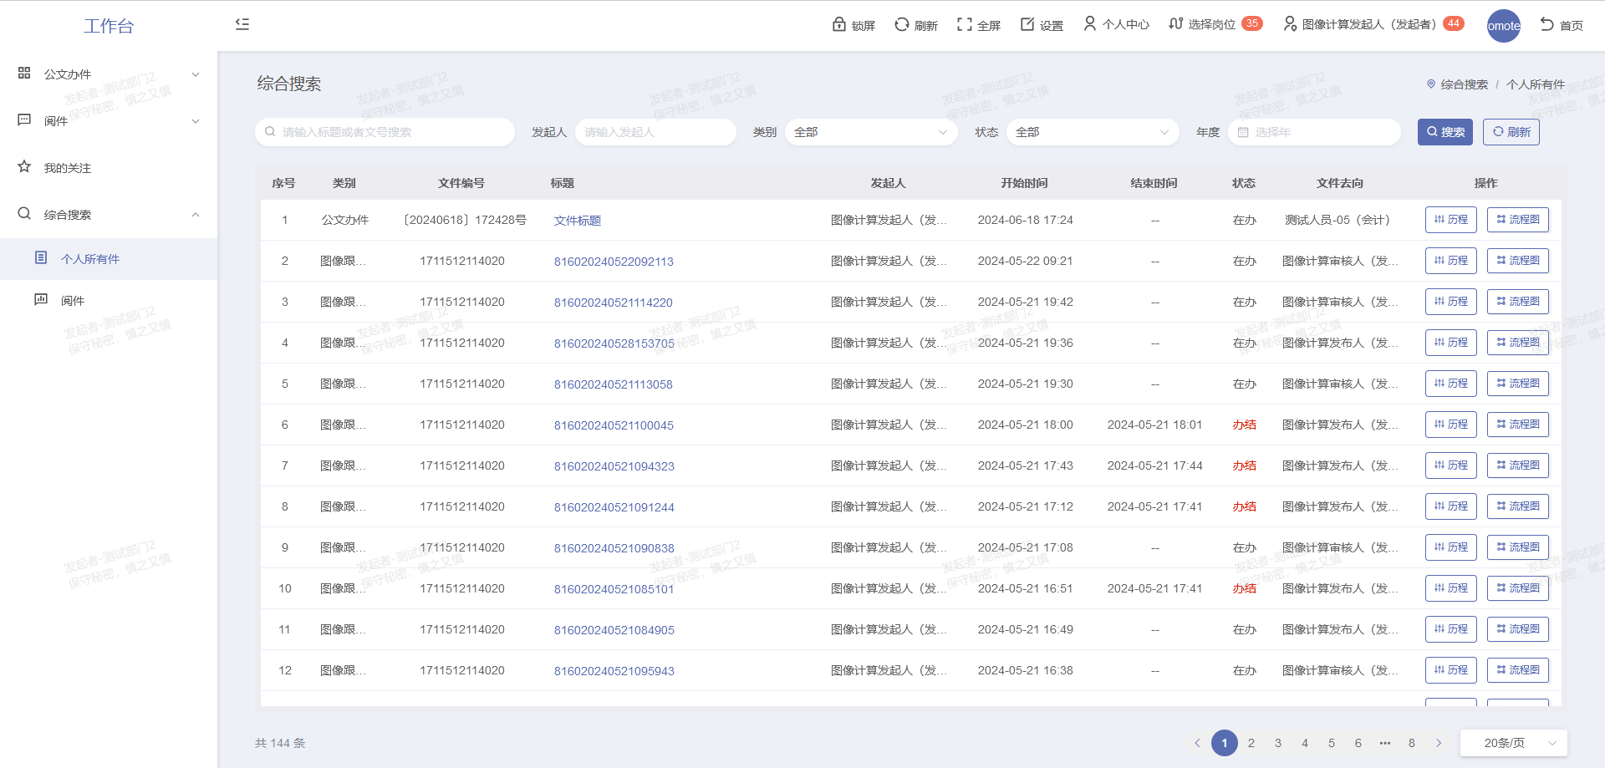Click the 工作台 logo title

click(x=109, y=26)
